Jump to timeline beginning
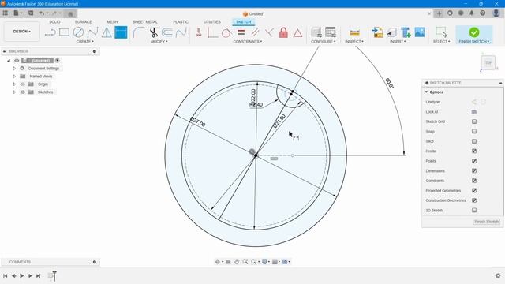This screenshot has width=505, height=284. tap(6, 275)
